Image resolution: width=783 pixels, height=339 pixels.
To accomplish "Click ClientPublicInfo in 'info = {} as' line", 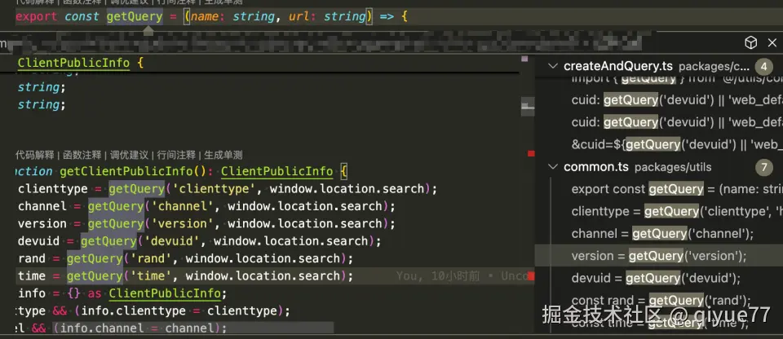I will 165,293.
